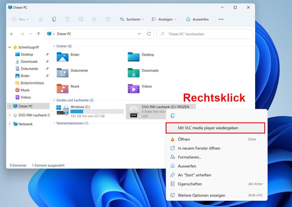Choose Auswerfen in context menu

(217, 166)
